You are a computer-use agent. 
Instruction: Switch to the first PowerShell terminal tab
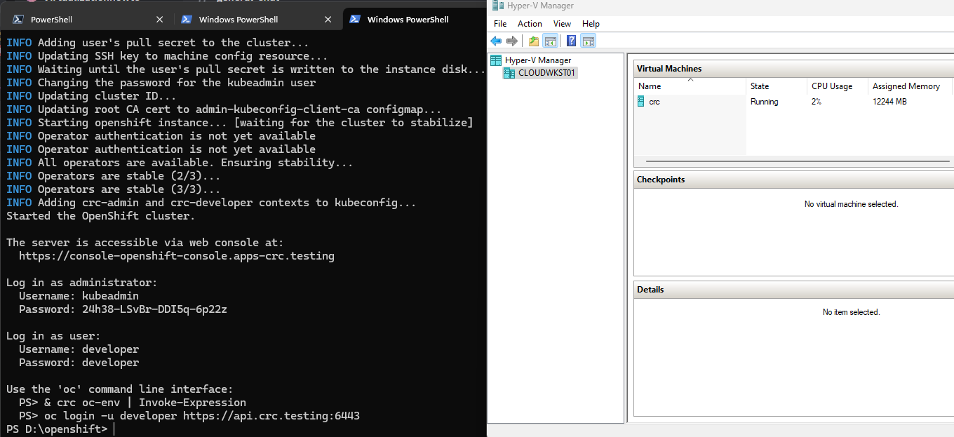pos(88,20)
